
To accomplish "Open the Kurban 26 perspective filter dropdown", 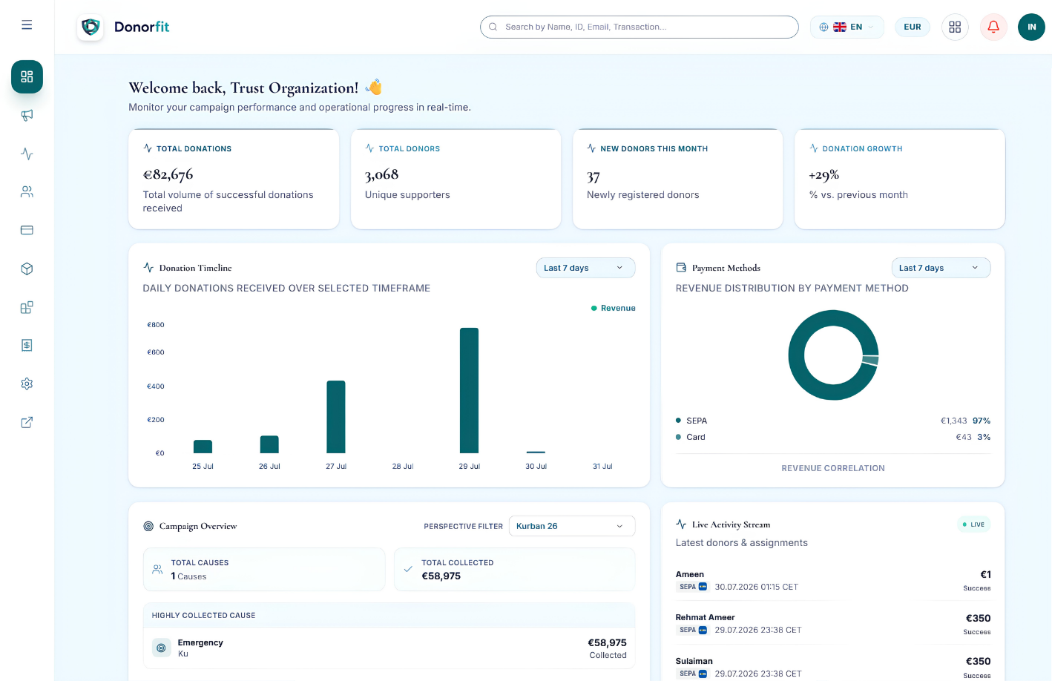I will coord(572,526).
